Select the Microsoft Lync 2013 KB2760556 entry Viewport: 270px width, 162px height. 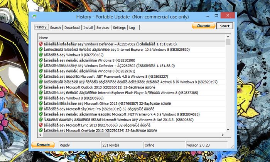(x=97, y=125)
